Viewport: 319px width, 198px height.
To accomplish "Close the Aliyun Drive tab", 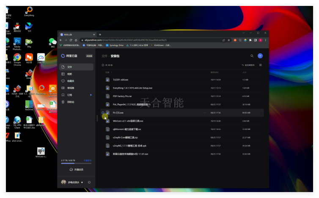I will 94,34.
